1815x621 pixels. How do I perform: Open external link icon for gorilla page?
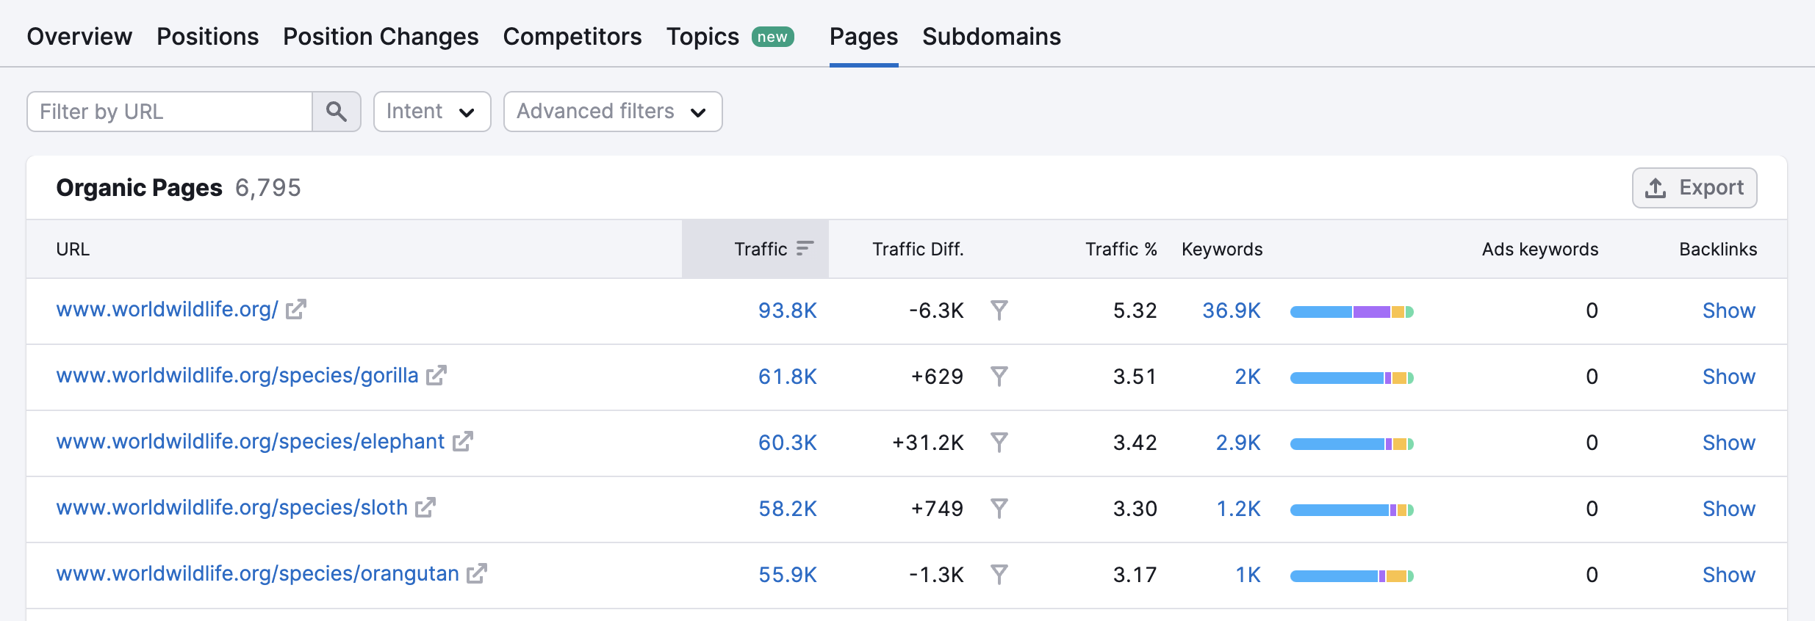[x=436, y=376]
